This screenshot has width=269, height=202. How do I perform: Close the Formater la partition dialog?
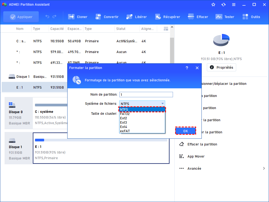point(197,68)
